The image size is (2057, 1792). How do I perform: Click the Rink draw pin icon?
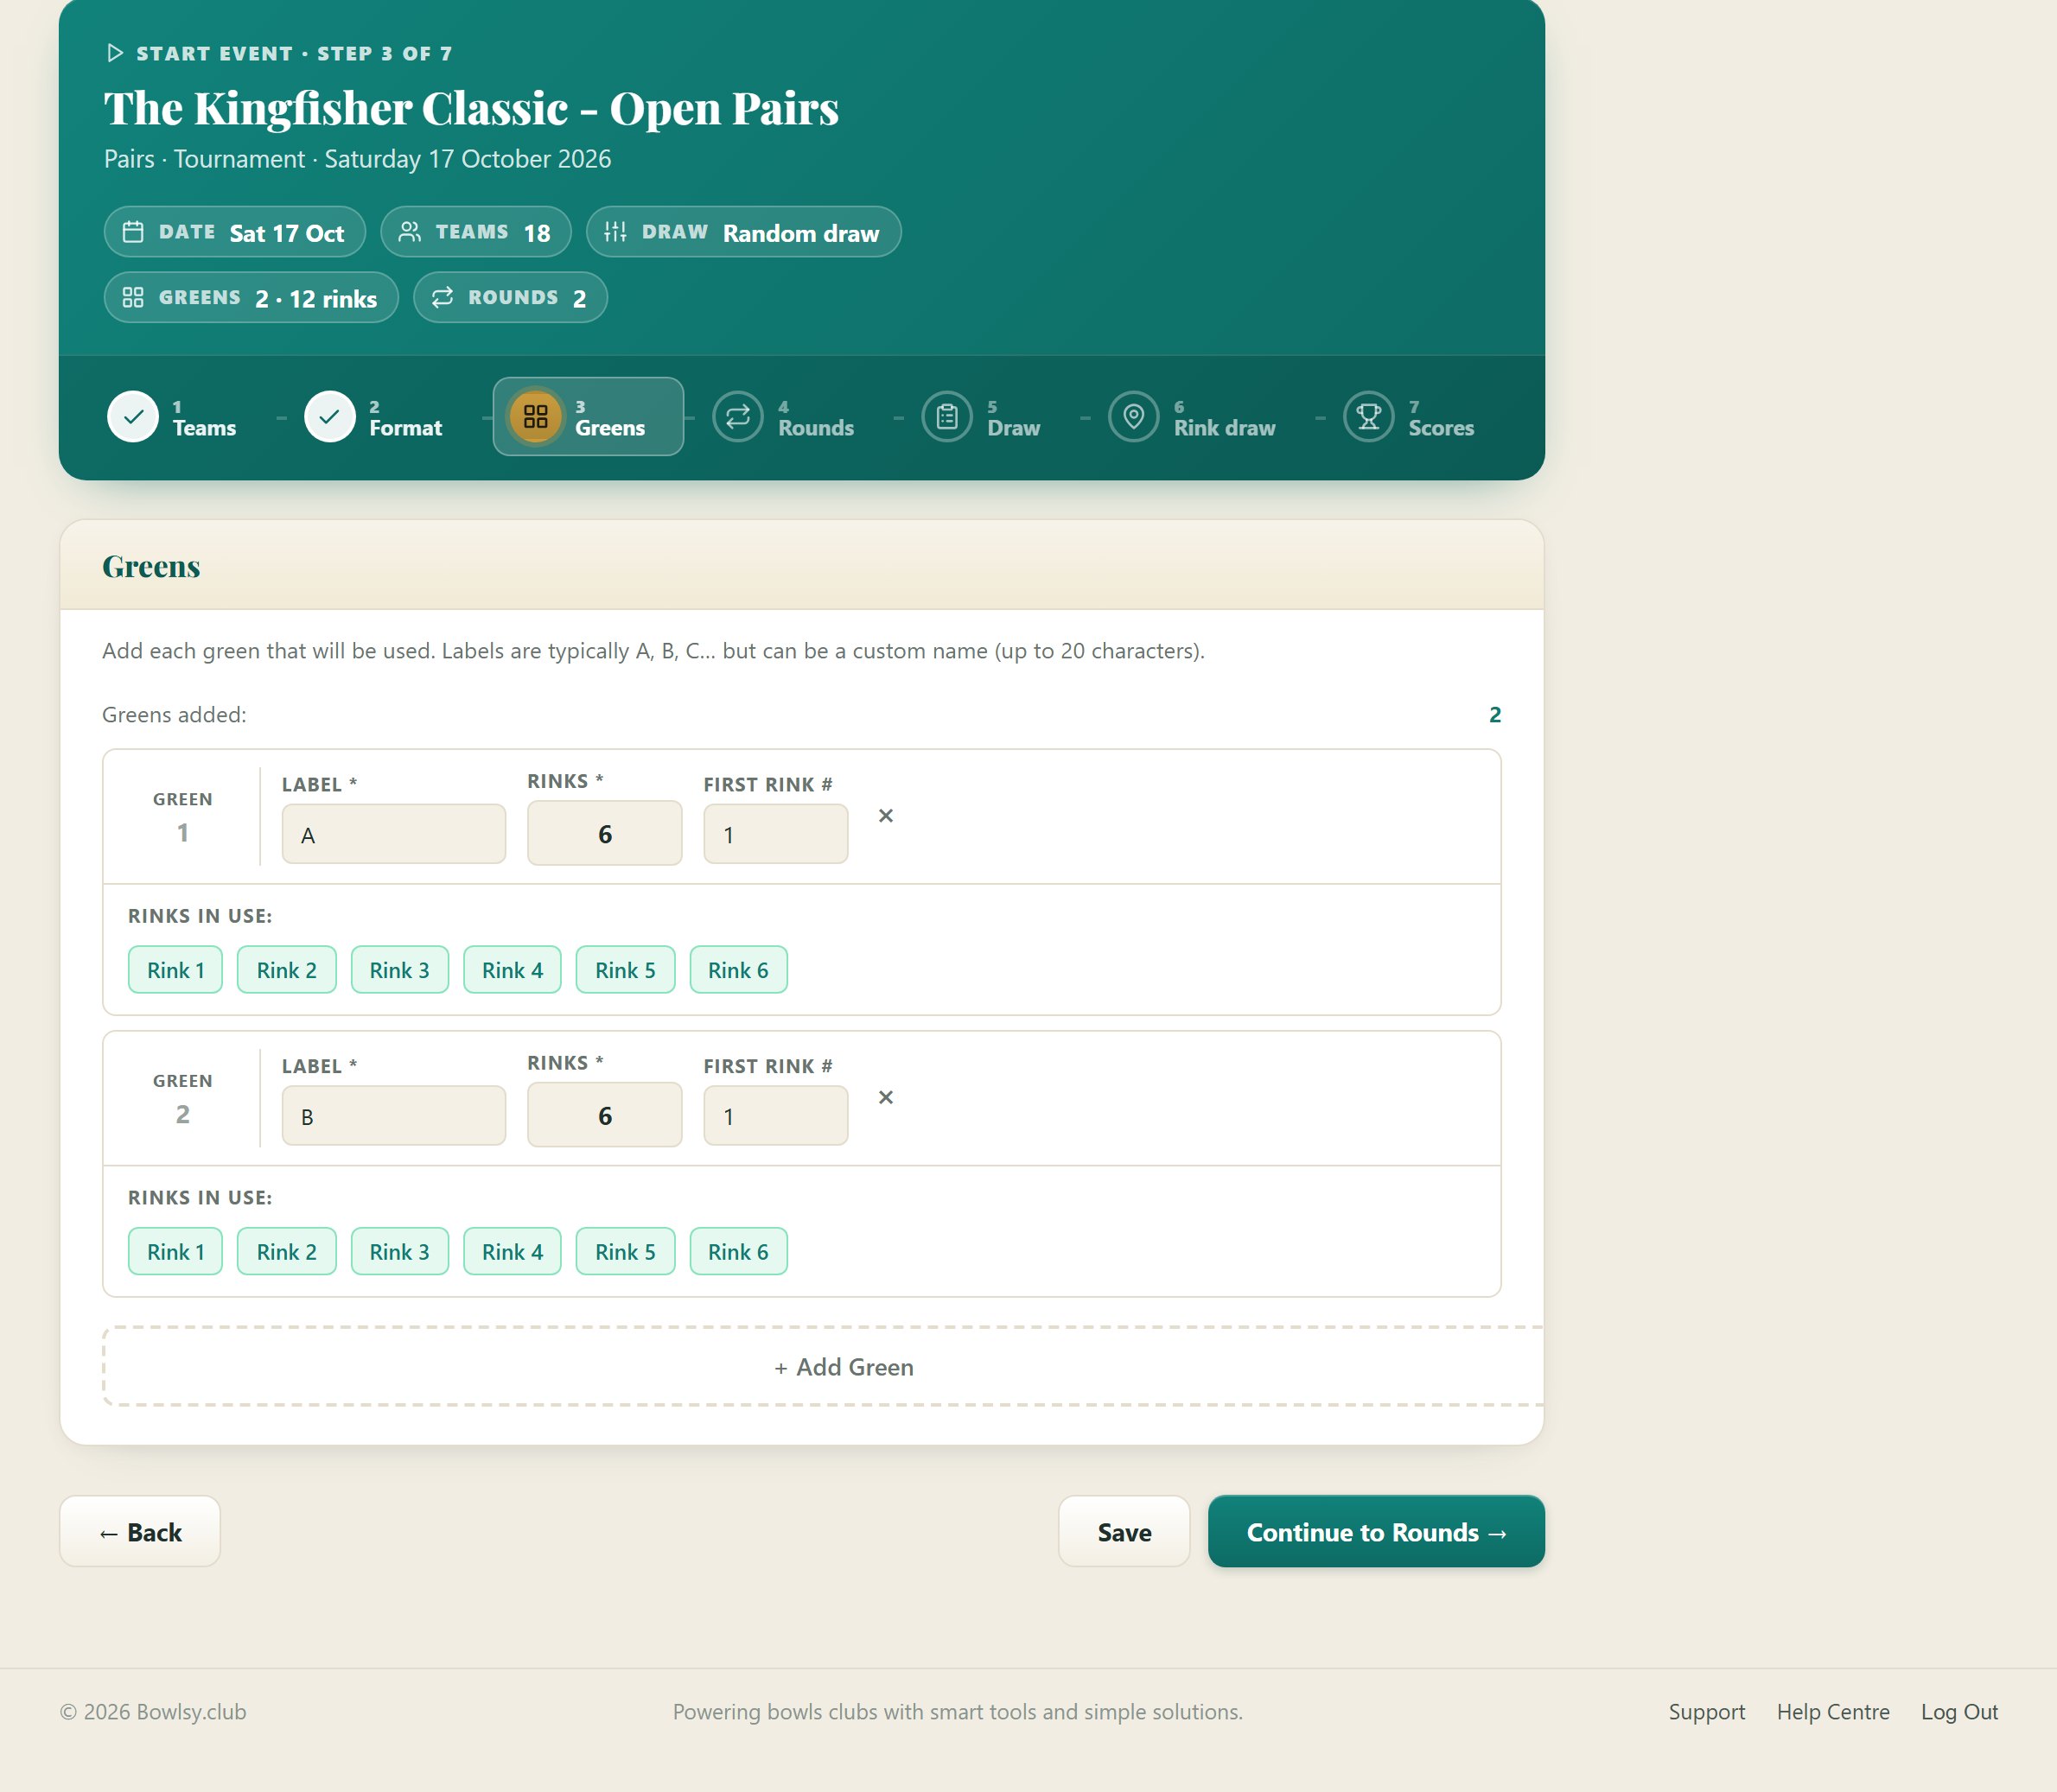(x=1134, y=417)
